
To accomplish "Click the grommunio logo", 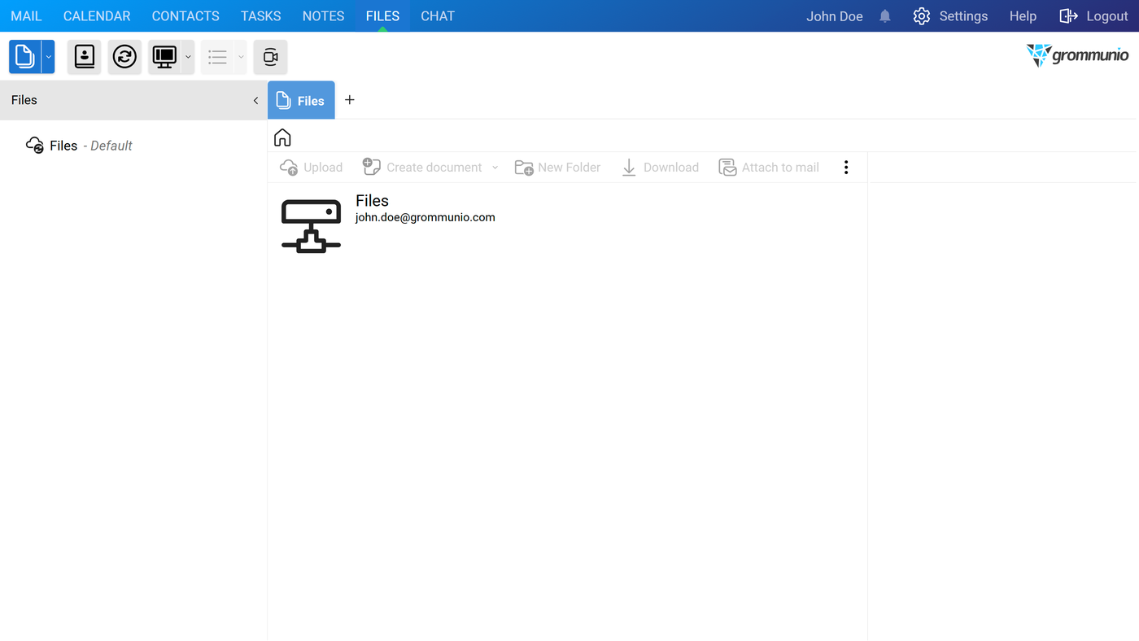I will 1077,55.
